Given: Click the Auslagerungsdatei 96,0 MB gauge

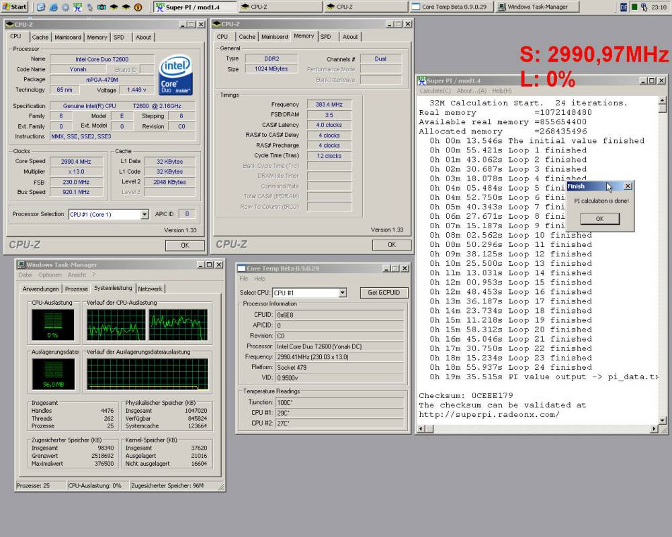Looking at the screenshot, I should [53, 375].
